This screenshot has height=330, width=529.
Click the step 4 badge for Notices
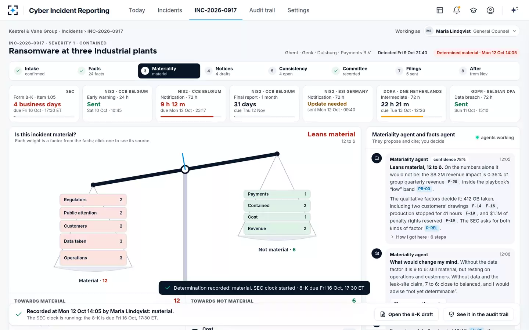click(x=208, y=71)
